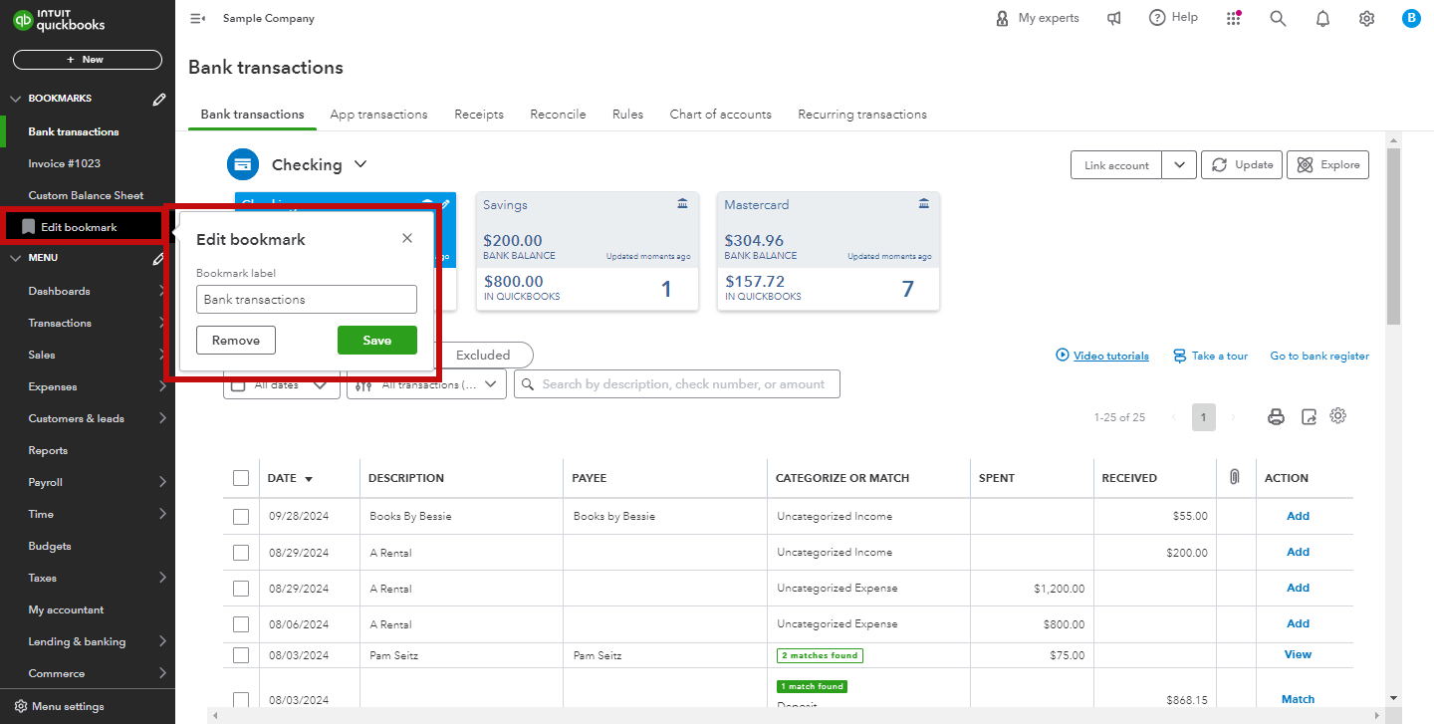Viewport: 1434px width, 724px height.
Task: Select all transactions checkbox in header
Action: coord(241,478)
